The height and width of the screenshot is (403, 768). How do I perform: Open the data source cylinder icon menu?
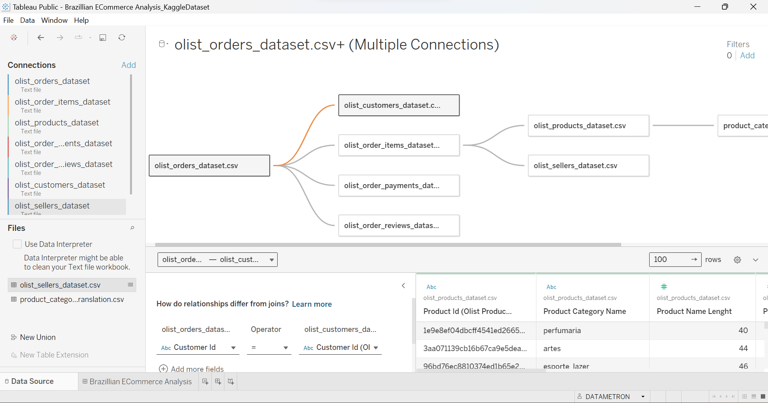164,44
